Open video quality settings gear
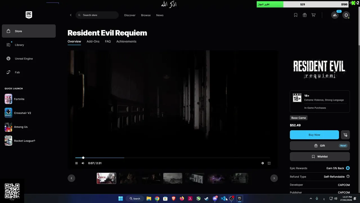The width and height of the screenshot is (360, 203). tap(263, 163)
